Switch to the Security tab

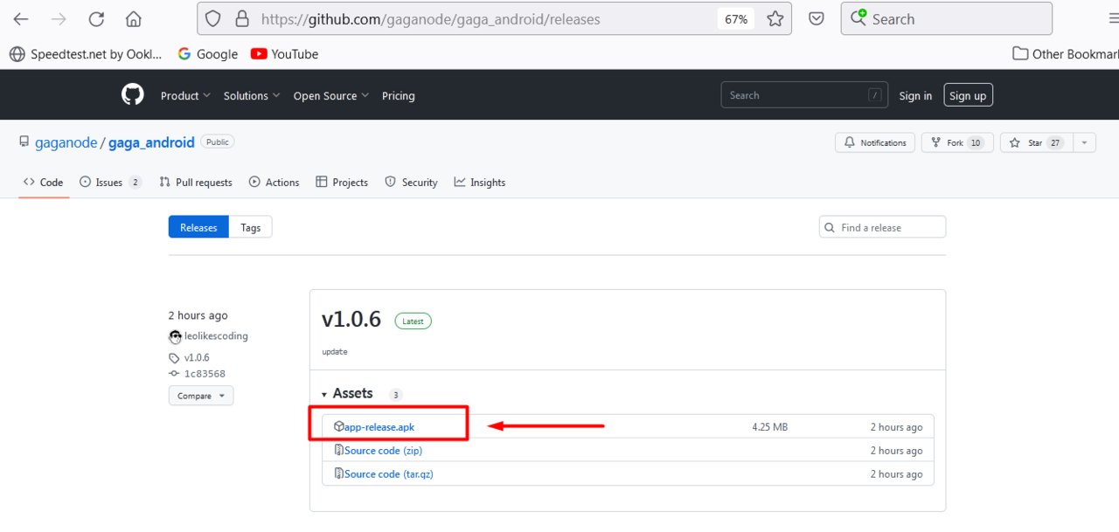[x=411, y=183]
